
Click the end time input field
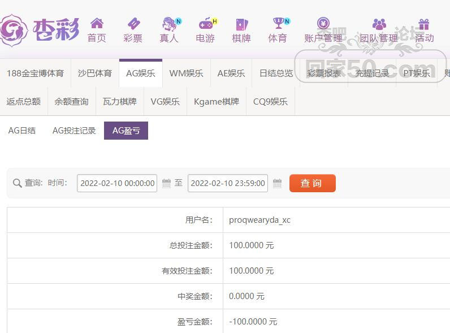point(228,183)
